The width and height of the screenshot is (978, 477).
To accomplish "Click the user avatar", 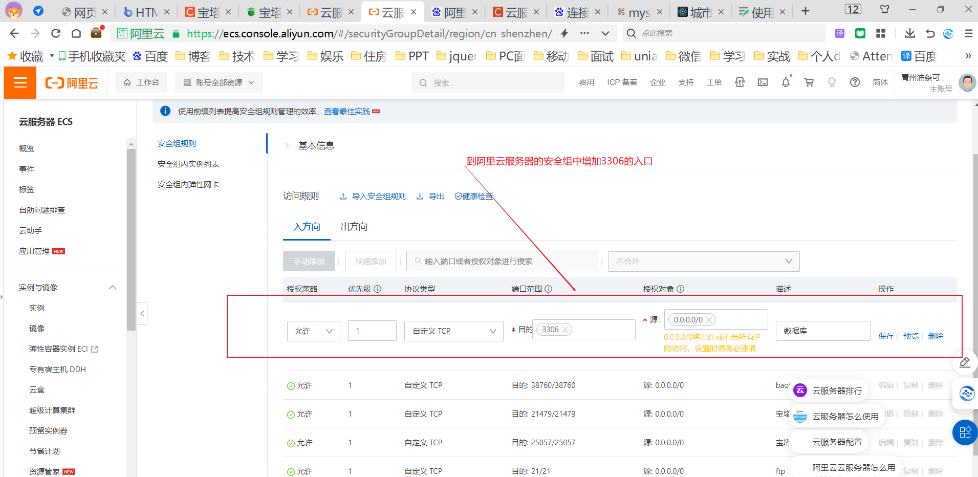I will (x=967, y=82).
